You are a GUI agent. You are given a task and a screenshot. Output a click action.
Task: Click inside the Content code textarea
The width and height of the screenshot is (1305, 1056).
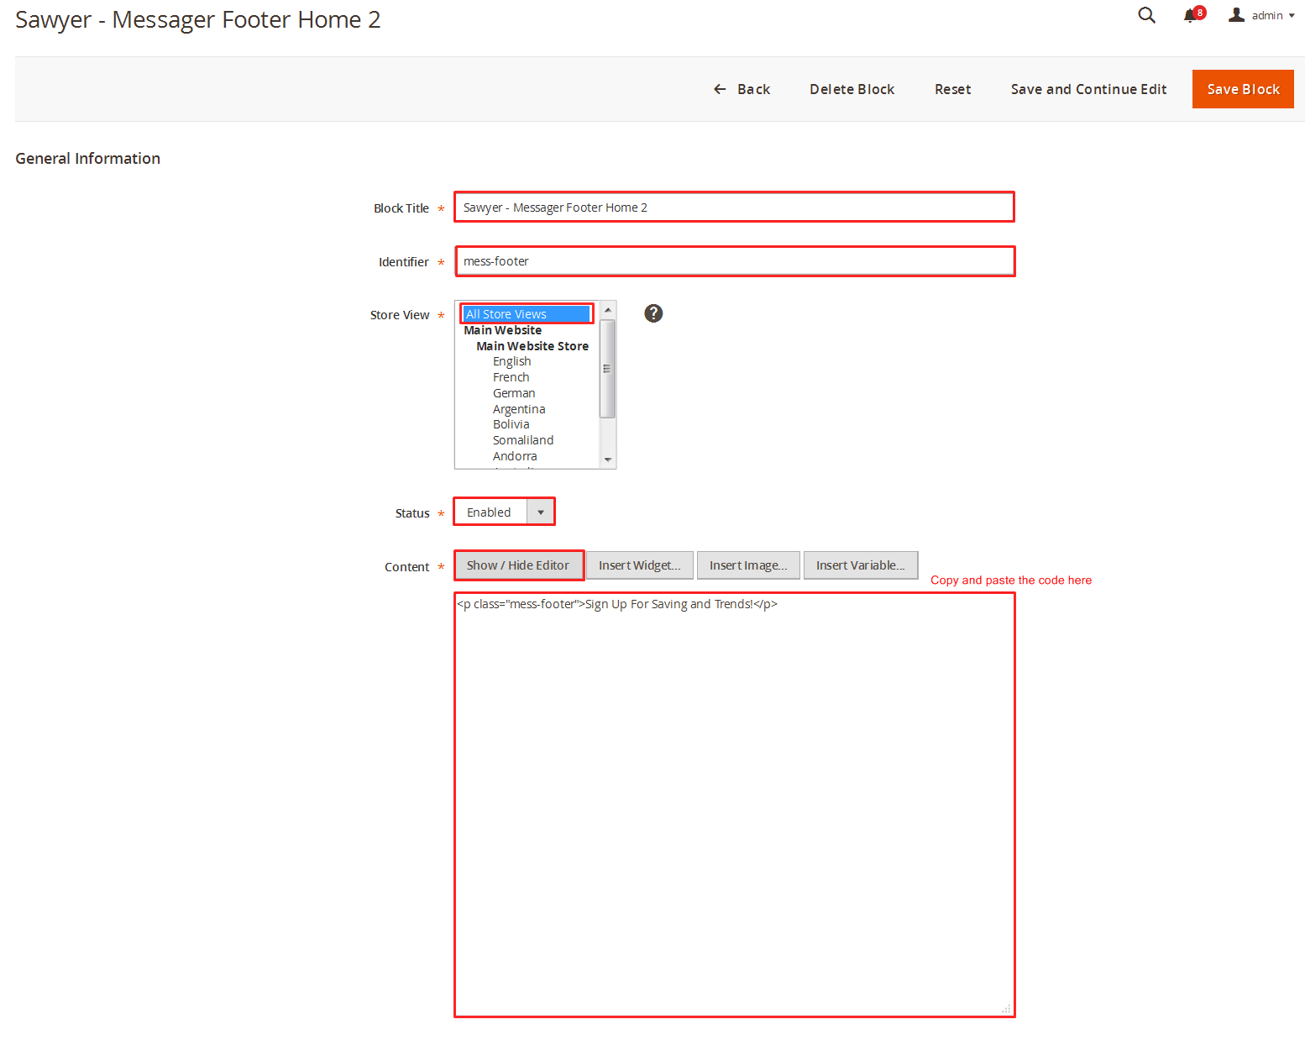[x=734, y=805]
